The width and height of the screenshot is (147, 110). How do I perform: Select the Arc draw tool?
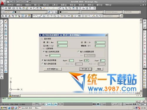2,37
